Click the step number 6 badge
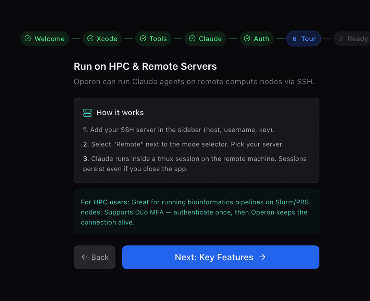The image size is (370, 301). pyautogui.click(x=294, y=39)
